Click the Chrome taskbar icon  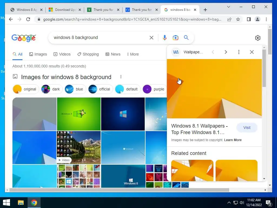[x=34, y=203]
